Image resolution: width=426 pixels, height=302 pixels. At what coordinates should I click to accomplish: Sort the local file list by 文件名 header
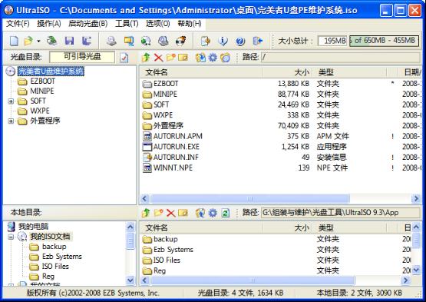click(201, 227)
